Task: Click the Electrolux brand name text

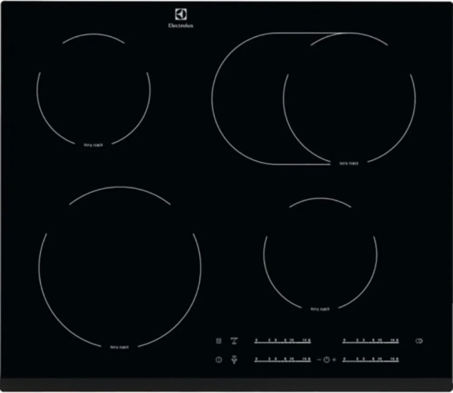Action: pyautogui.click(x=181, y=26)
